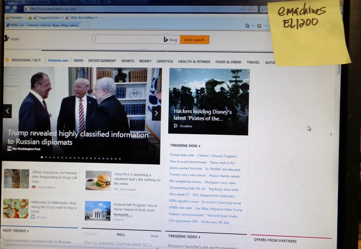Image resolution: width=361 pixels, height=249 pixels.
Task: Open the ENTERTAINMENT menu item
Action: click(x=102, y=61)
